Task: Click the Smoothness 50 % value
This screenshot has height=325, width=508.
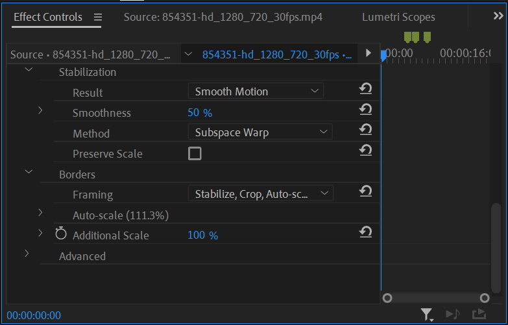Action: (x=200, y=113)
